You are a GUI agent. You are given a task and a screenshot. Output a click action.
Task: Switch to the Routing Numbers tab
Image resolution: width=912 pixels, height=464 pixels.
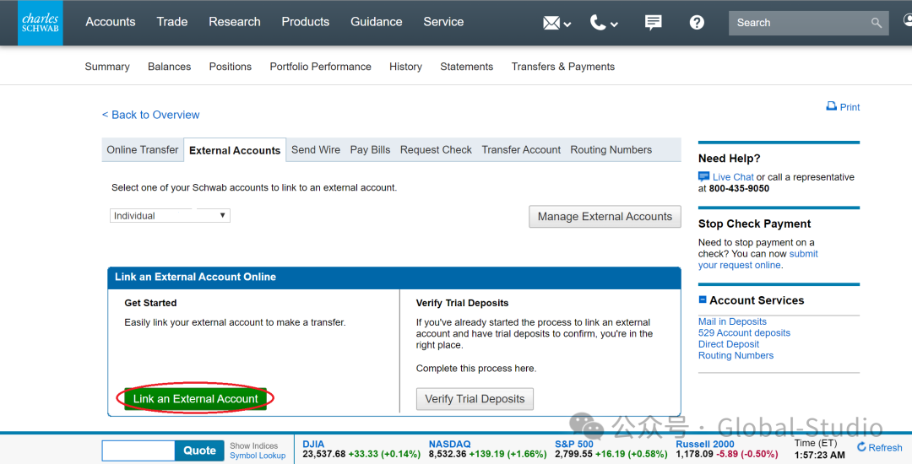tap(611, 150)
